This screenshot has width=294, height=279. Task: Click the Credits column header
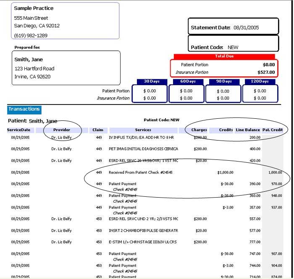click(226, 130)
